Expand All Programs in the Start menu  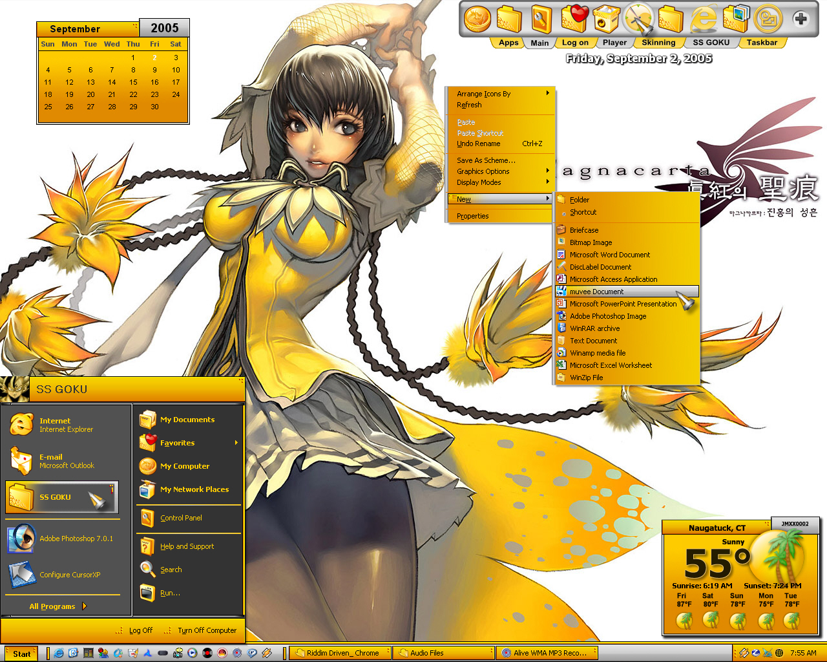(x=58, y=606)
